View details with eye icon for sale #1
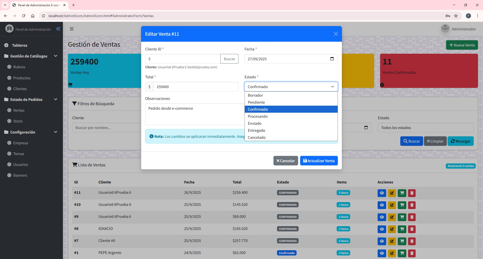 [x=382, y=253]
